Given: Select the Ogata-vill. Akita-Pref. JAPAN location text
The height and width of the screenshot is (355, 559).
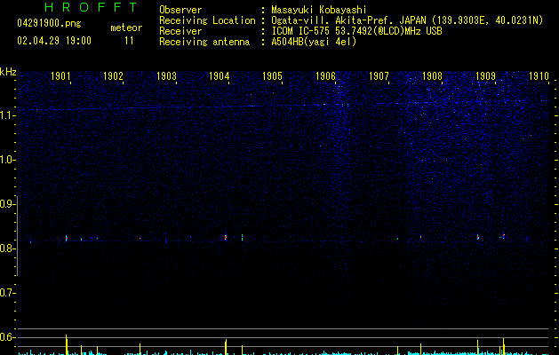Looking at the screenshot, I should (407, 20).
